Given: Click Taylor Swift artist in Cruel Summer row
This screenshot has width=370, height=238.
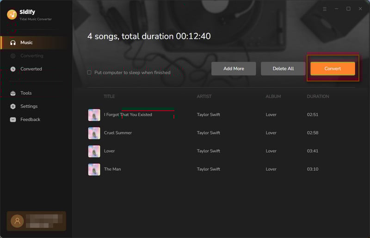Looking at the screenshot, I should coord(209,133).
